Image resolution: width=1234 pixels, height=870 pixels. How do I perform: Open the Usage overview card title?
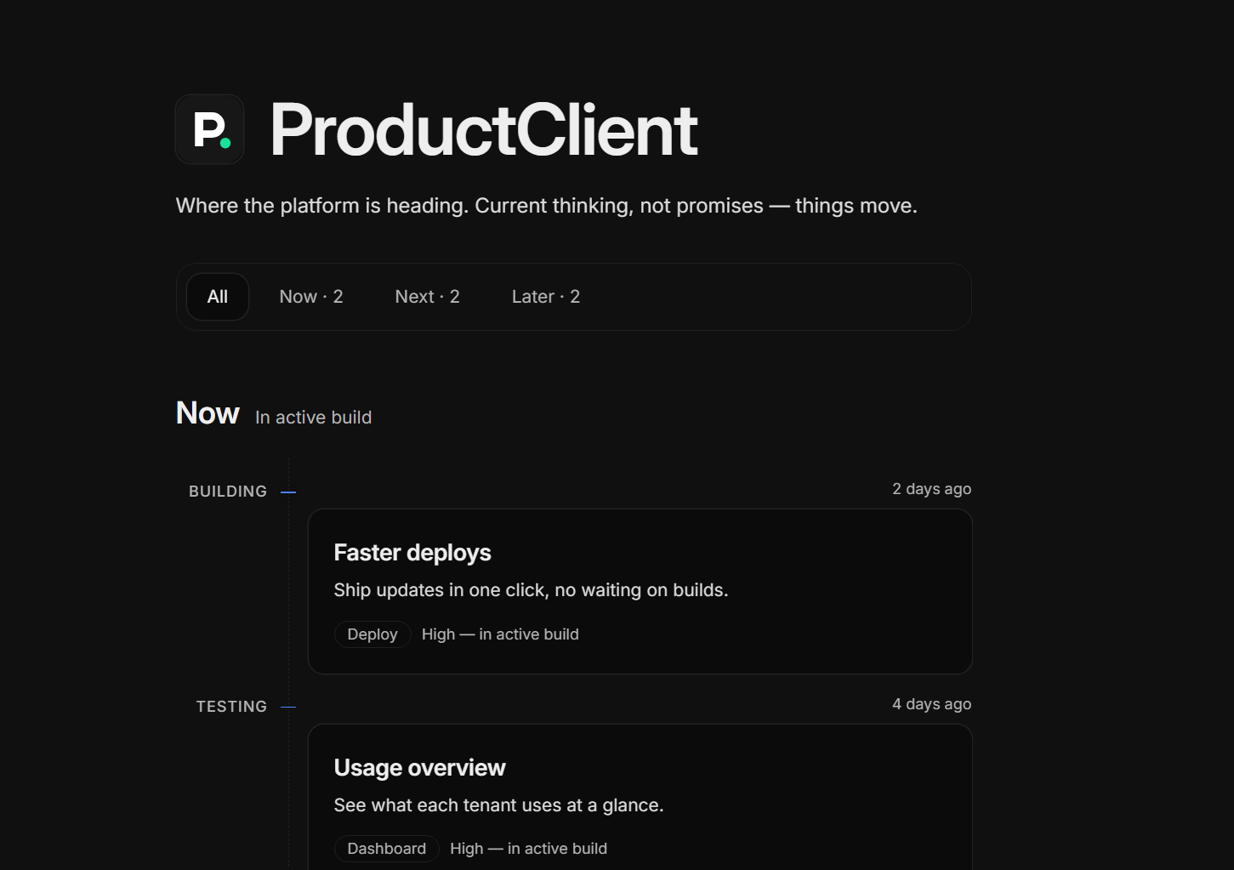tap(420, 768)
